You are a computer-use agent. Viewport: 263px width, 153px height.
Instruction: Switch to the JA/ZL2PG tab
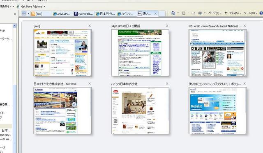62,13
